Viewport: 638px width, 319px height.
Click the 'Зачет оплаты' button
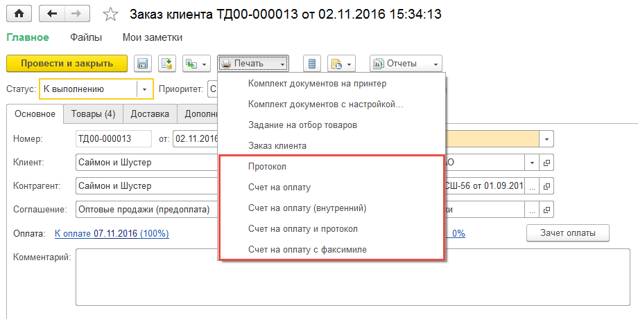(x=567, y=233)
